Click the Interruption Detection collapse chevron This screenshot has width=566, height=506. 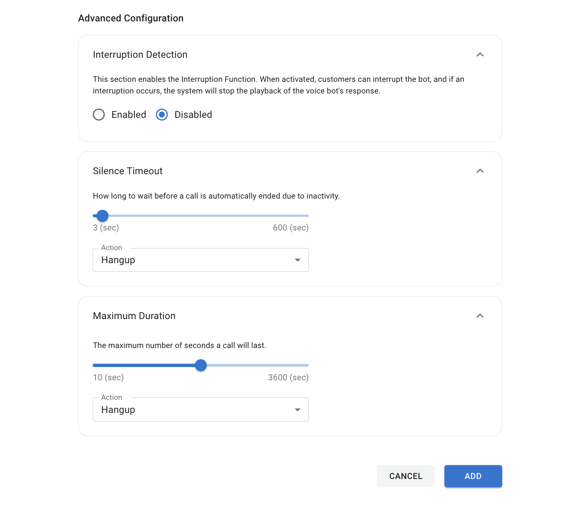pyautogui.click(x=480, y=54)
